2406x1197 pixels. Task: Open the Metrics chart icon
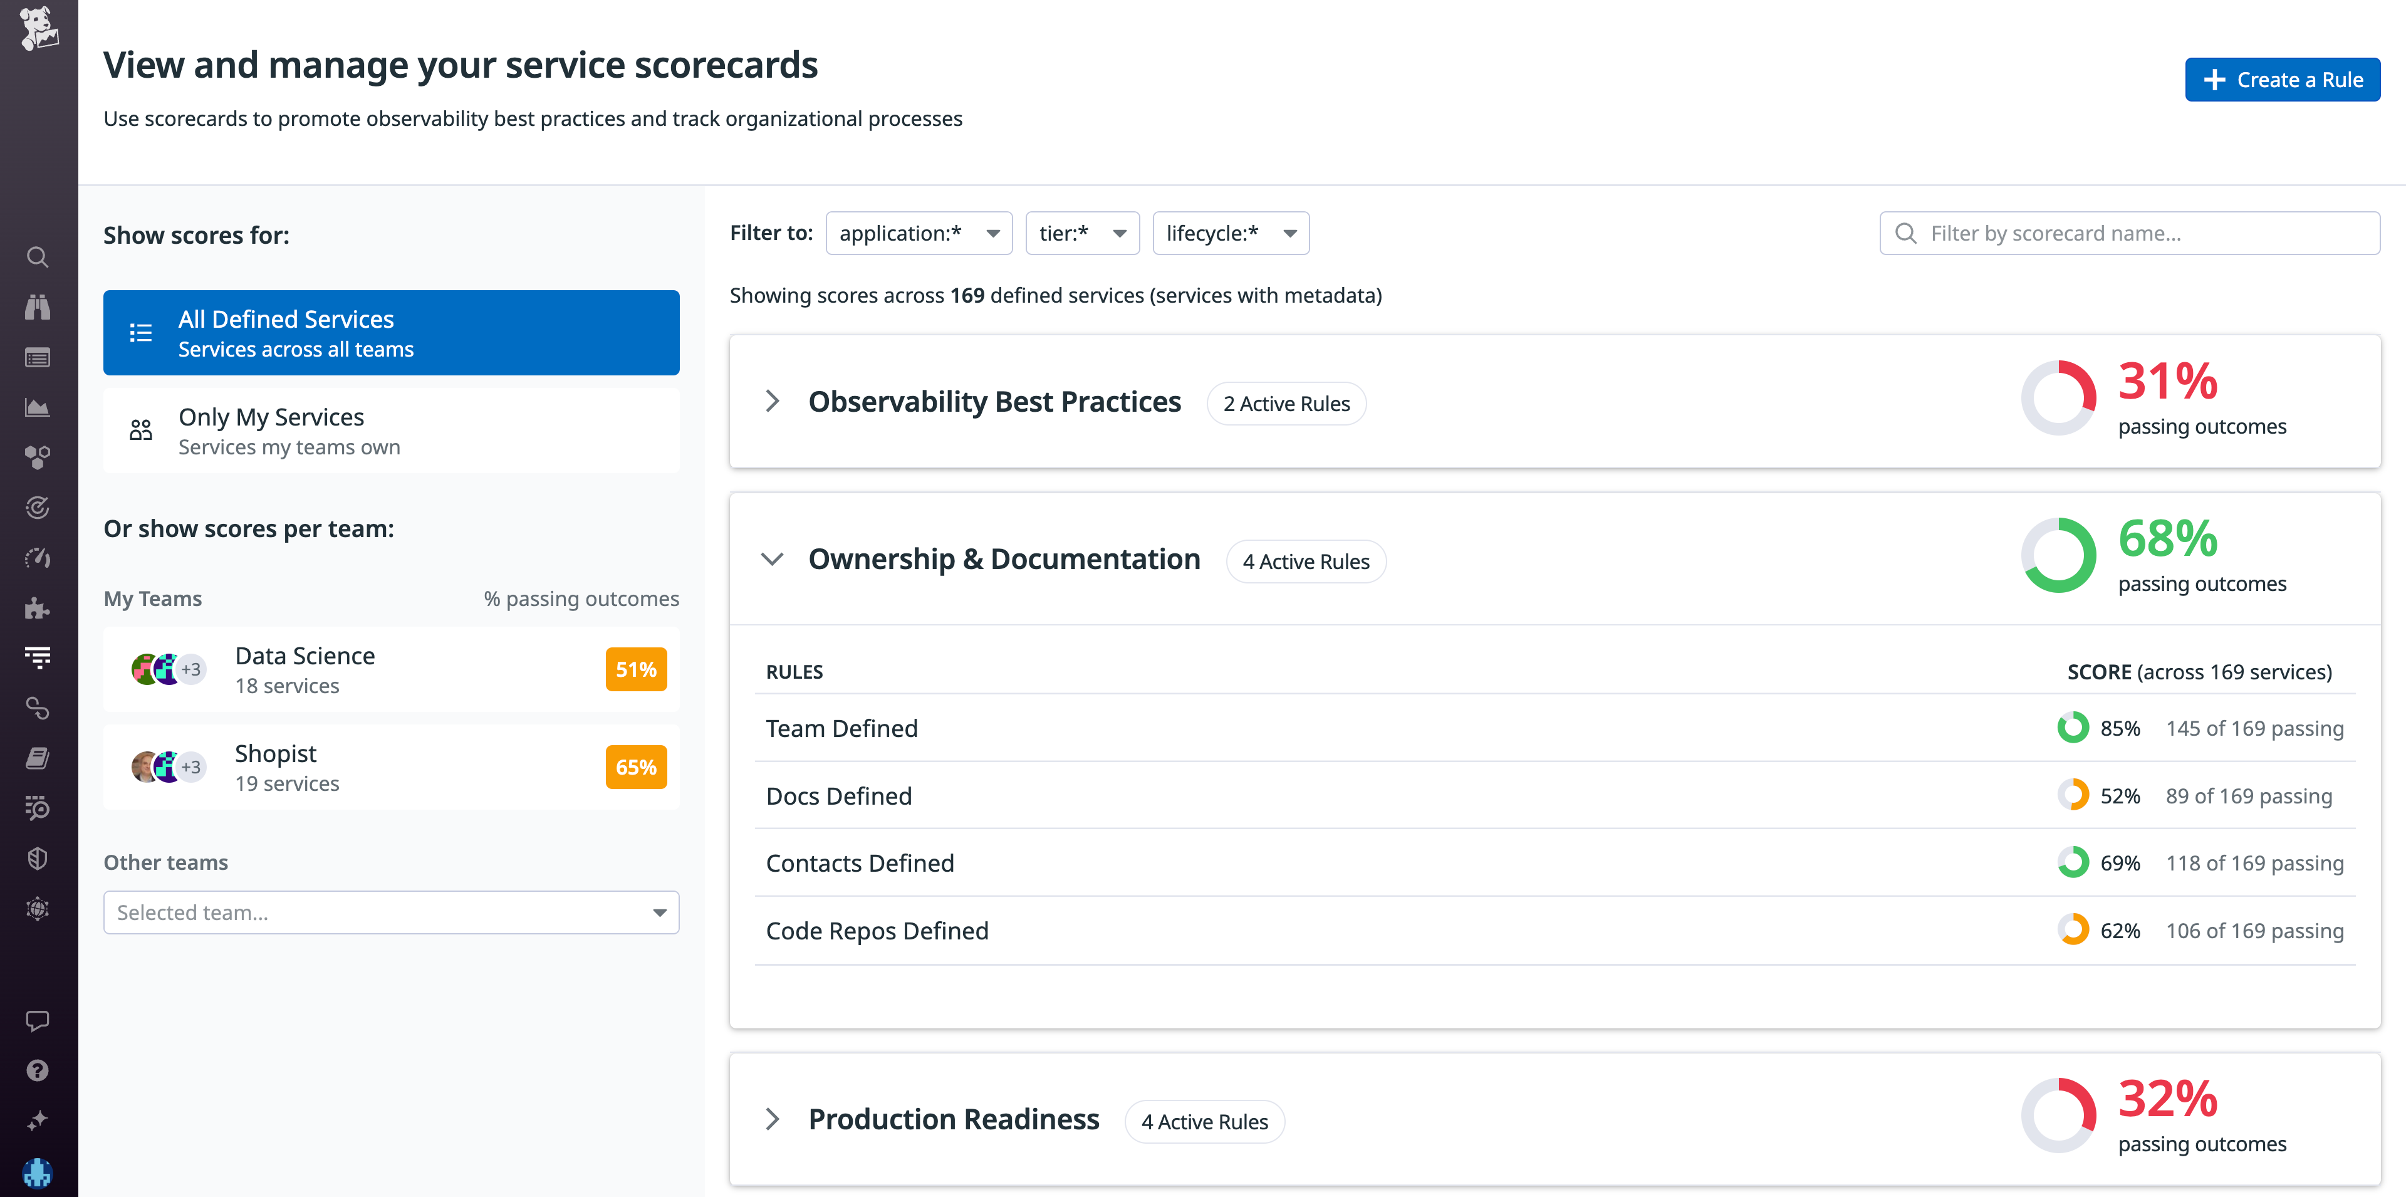[38, 407]
